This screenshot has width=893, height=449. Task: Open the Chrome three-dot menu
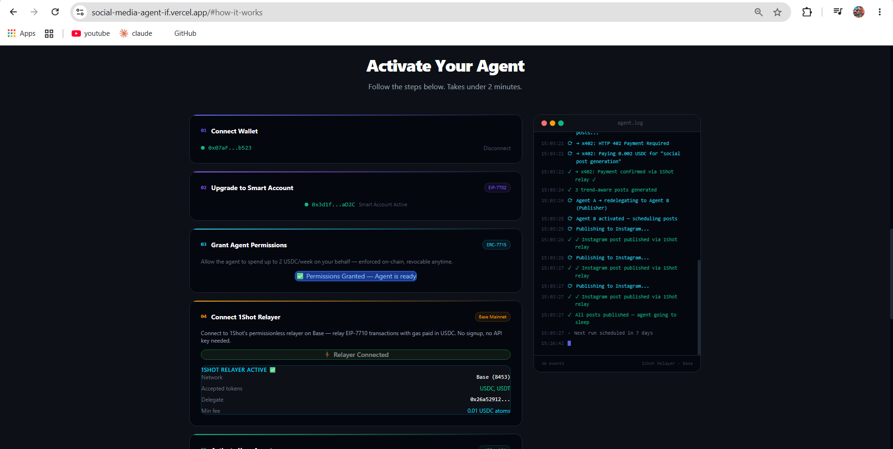coord(880,12)
